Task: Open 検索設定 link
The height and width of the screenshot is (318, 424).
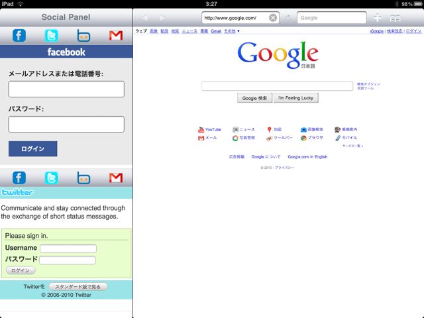Action: click(x=395, y=31)
